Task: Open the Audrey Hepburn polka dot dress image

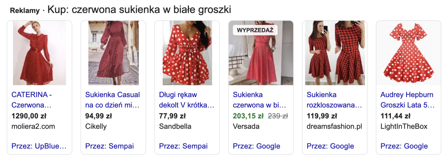Action: pyautogui.click(x=409, y=53)
